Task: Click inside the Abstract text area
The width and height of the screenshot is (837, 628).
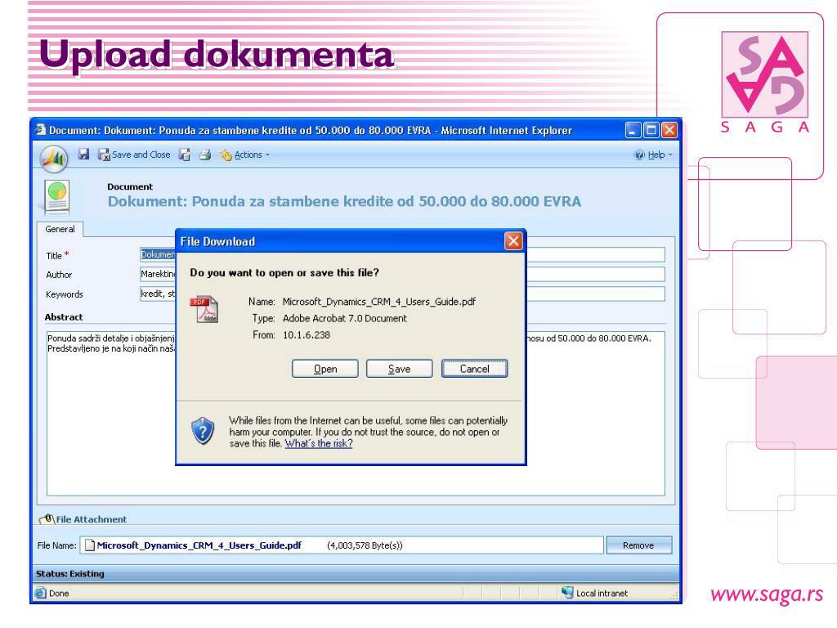Action: click(356, 413)
